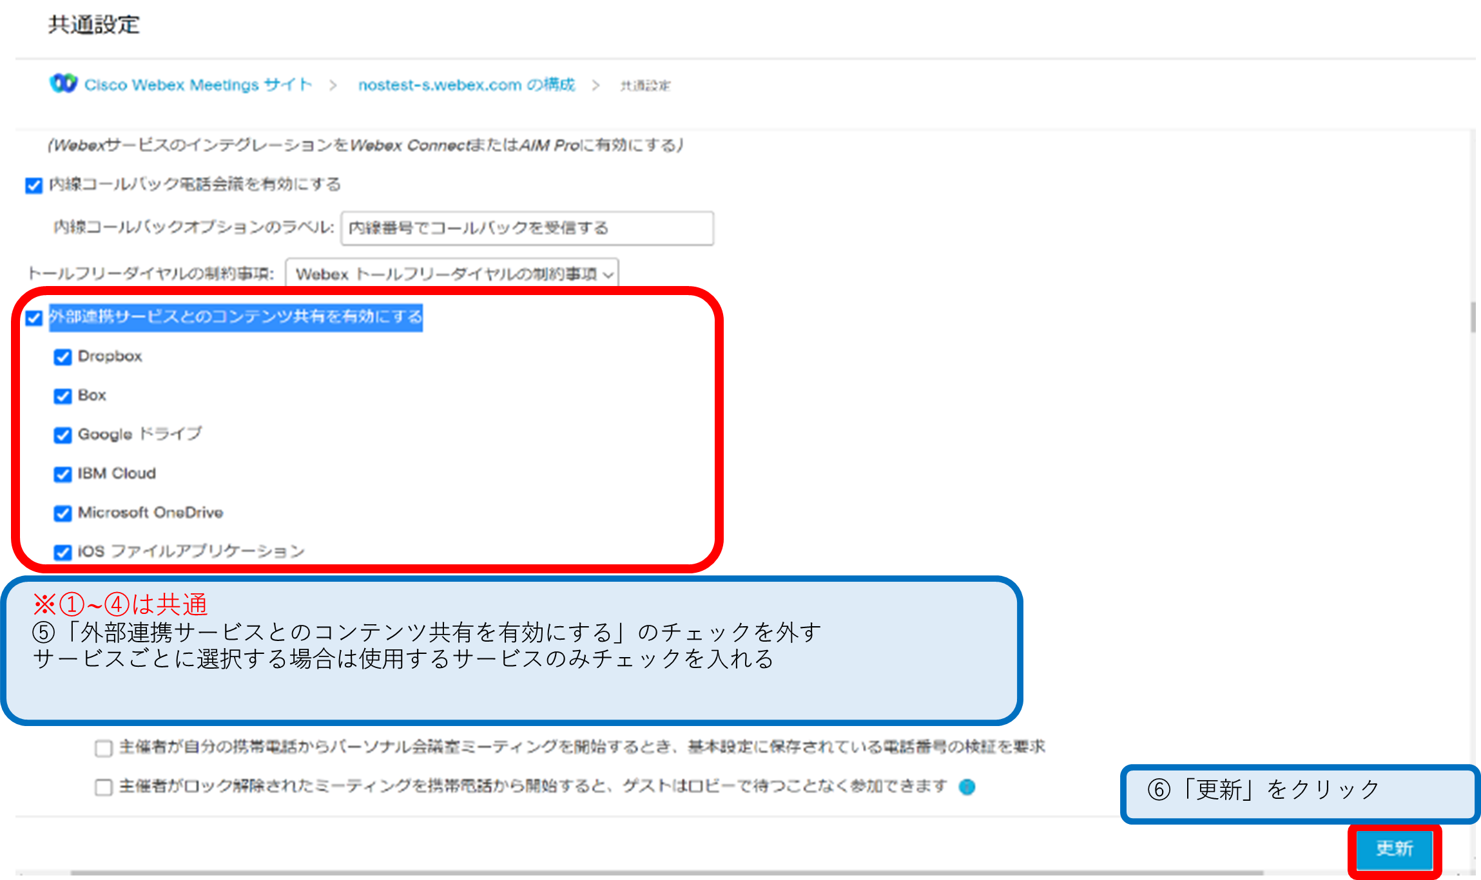Click the 内線コールバックオプションのラベル input field
Screen dimensions: 1481x880
click(x=527, y=228)
